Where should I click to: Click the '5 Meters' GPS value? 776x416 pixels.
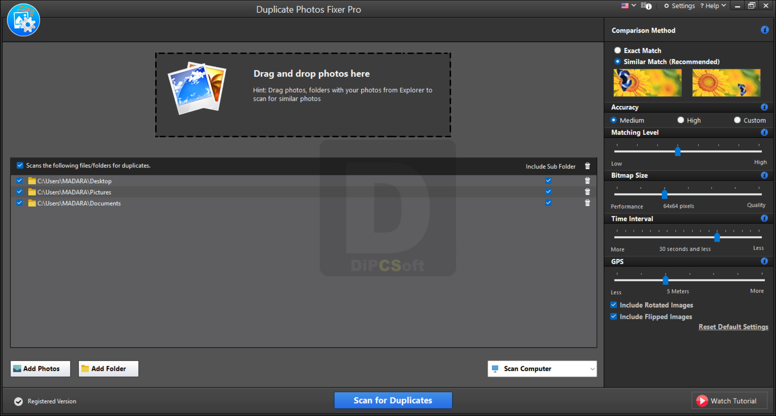click(x=678, y=291)
